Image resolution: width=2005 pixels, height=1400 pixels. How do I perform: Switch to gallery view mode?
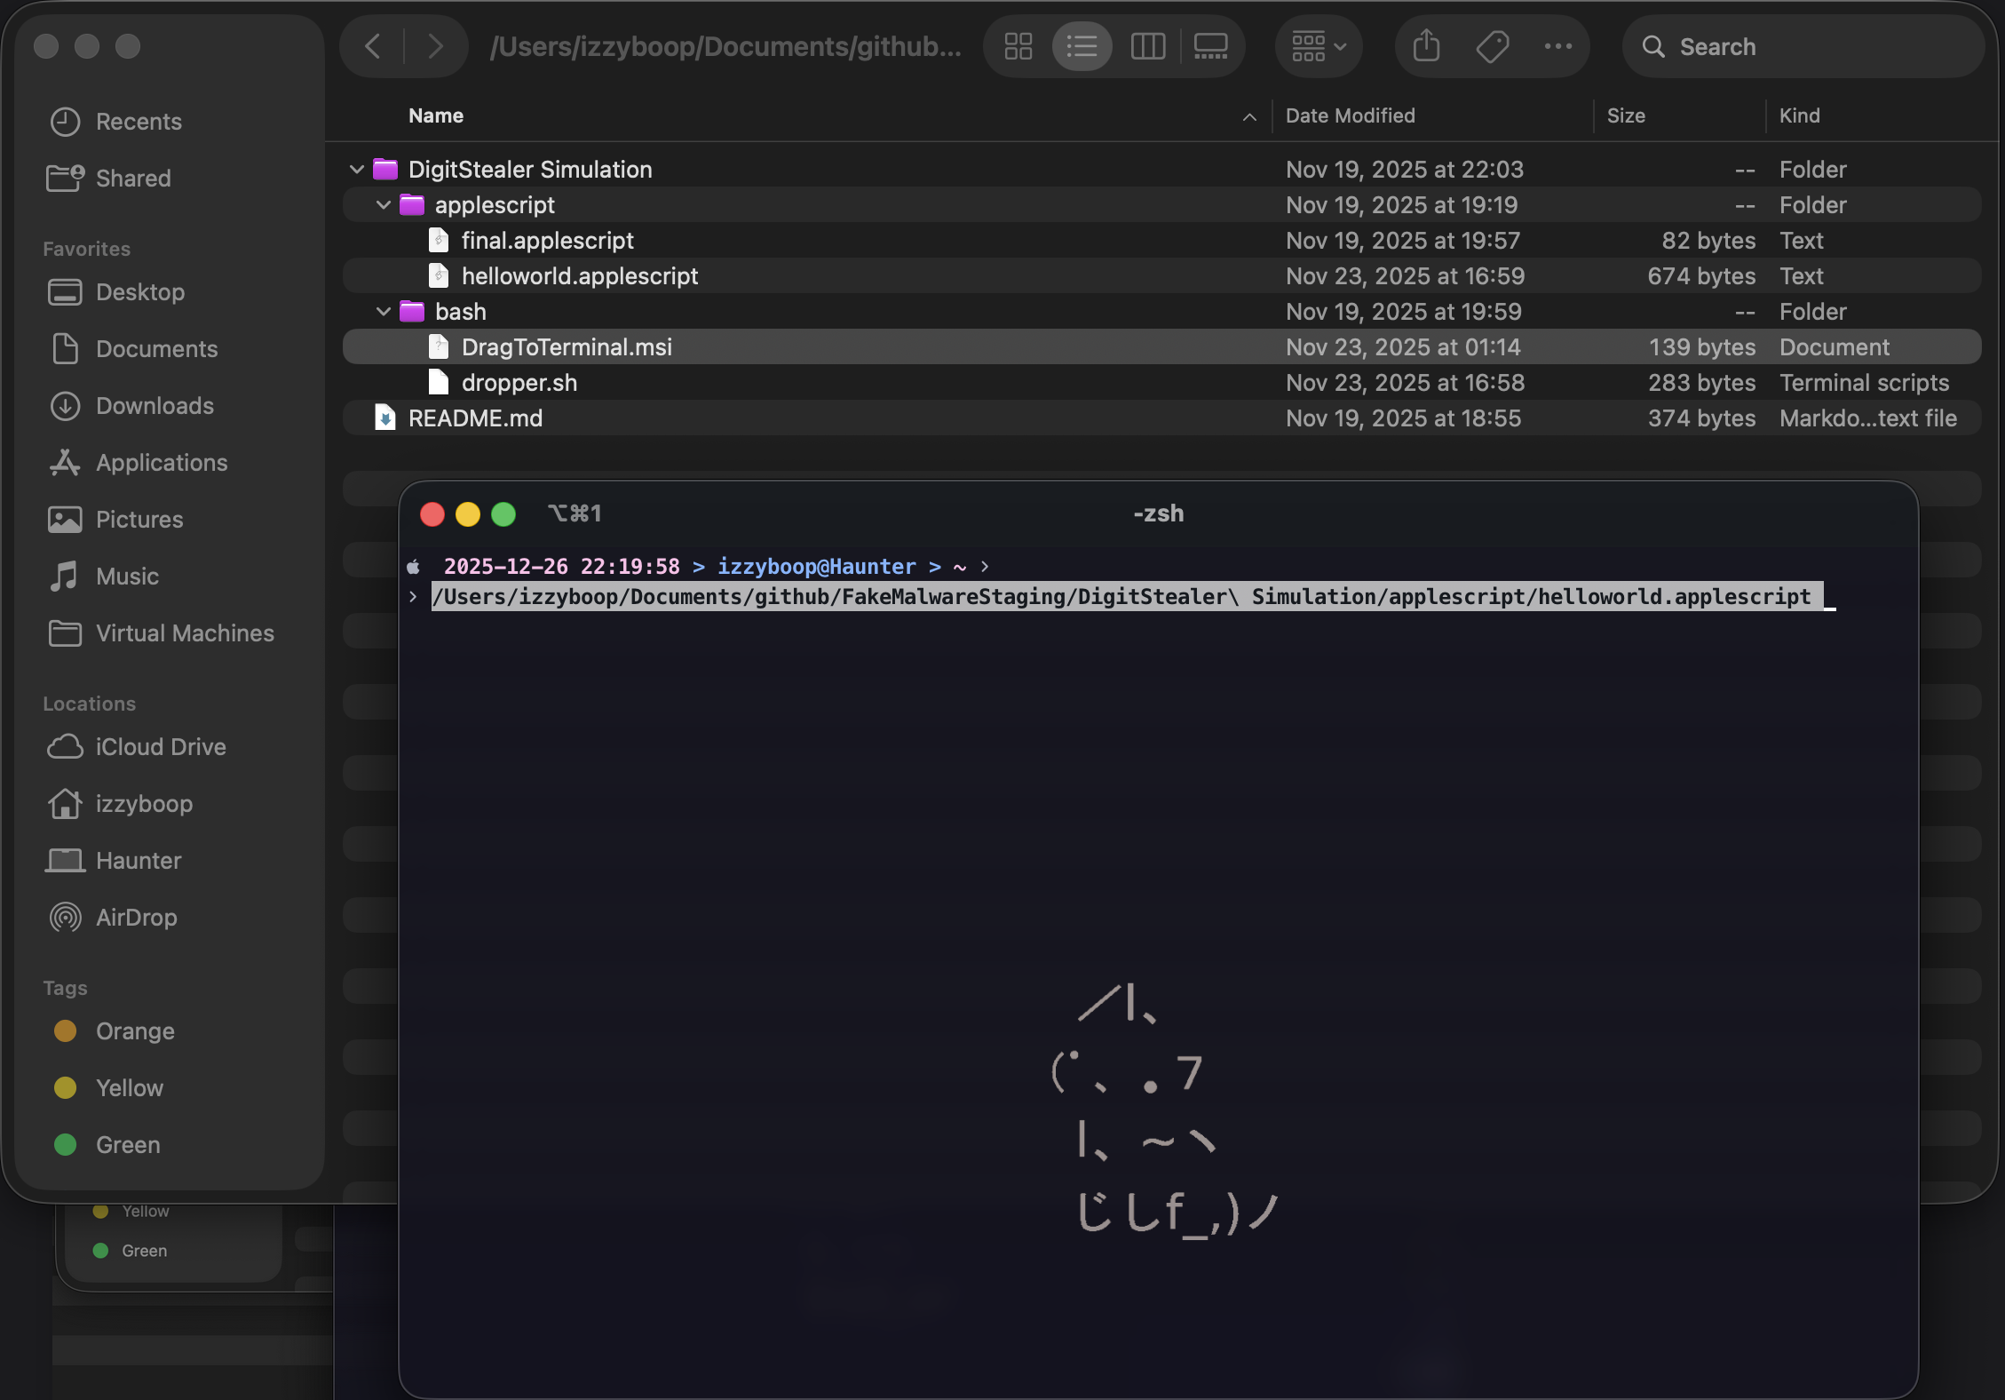(x=1211, y=46)
